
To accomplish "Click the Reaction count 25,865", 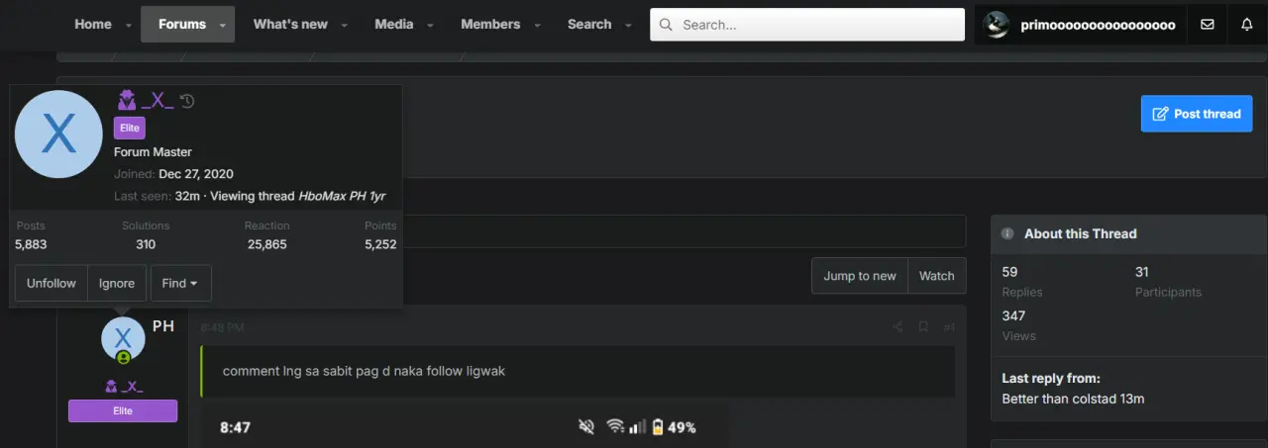I will tap(267, 244).
